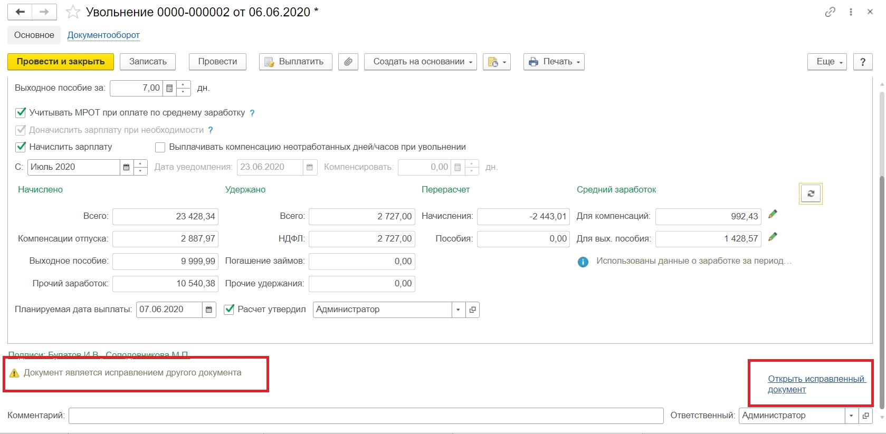The height and width of the screenshot is (434, 886).
Task: Switch to the 'Основное' tab
Action: 34,35
